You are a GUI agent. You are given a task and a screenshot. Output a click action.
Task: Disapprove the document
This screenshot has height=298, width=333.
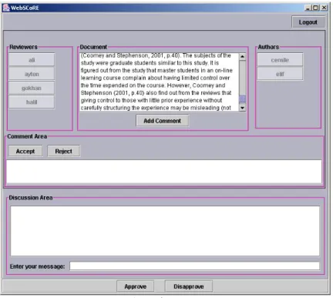(x=189, y=286)
